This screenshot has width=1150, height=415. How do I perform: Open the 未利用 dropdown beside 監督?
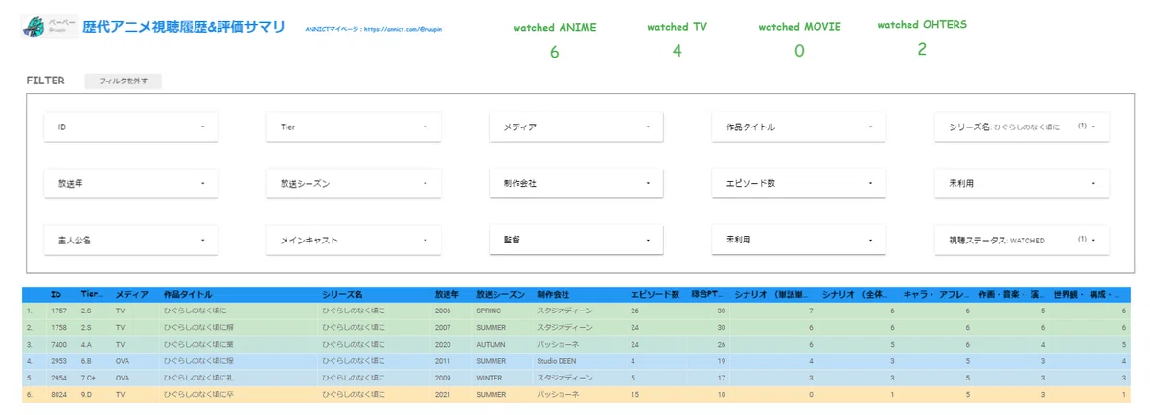pos(799,240)
